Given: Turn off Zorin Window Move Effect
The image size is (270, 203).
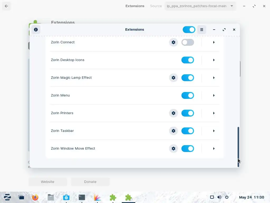Looking at the screenshot, I should coord(188,149).
